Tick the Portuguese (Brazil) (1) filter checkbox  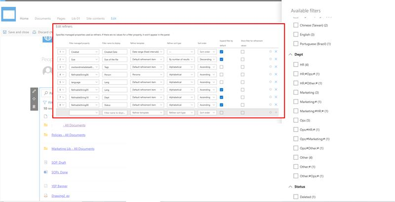click(x=296, y=44)
